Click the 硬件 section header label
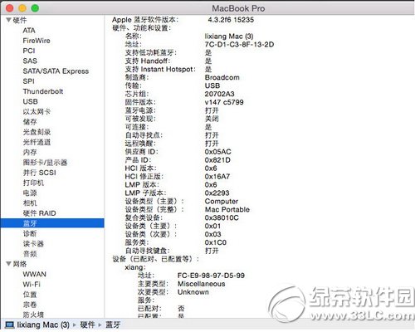 pos(20,20)
